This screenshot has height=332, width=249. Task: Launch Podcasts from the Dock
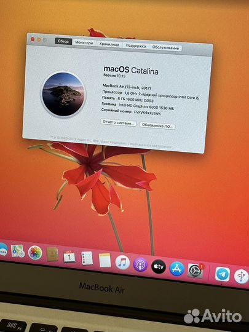tap(140, 264)
